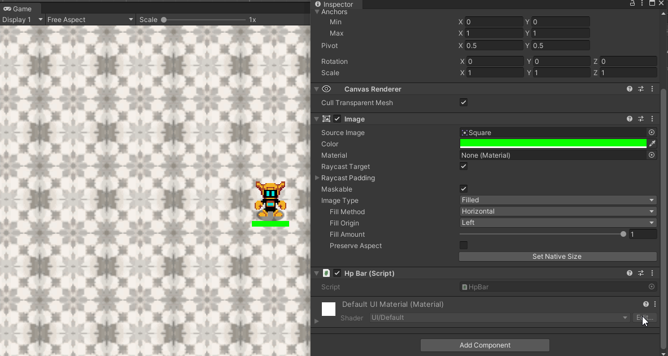Switch to the Game tab

[21, 8]
